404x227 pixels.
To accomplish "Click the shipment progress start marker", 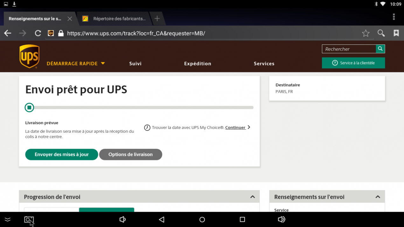I will 29,108.
